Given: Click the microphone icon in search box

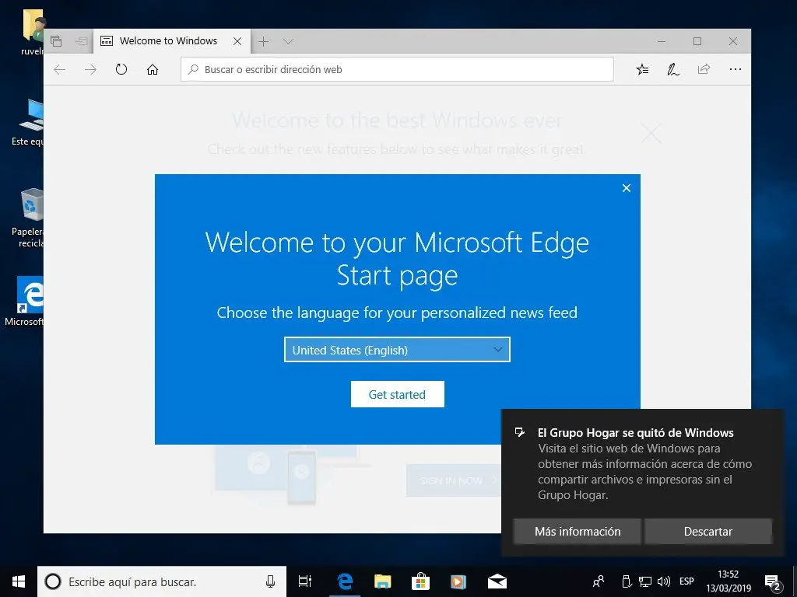Looking at the screenshot, I should tap(270, 581).
